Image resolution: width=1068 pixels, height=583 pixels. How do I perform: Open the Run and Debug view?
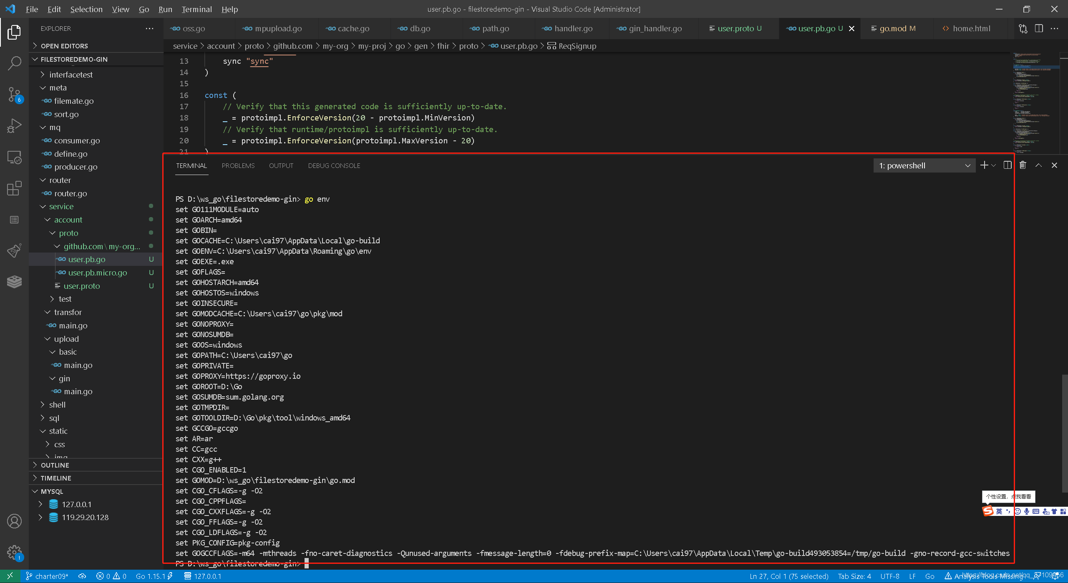click(x=14, y=126)
